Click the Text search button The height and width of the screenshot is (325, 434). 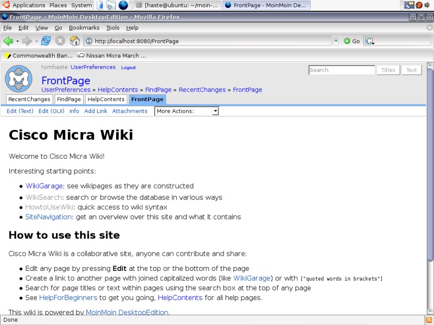click(412, 70)
